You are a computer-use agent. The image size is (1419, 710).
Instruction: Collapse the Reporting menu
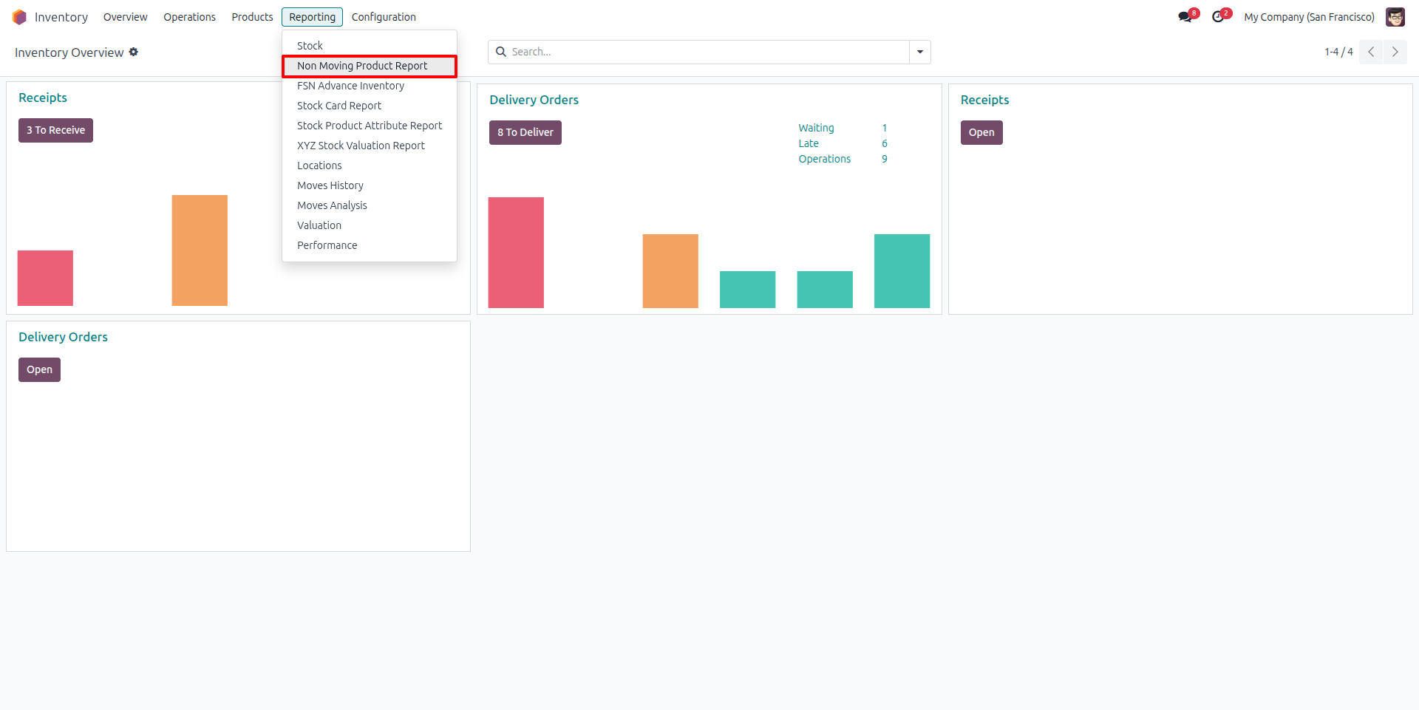312,17
